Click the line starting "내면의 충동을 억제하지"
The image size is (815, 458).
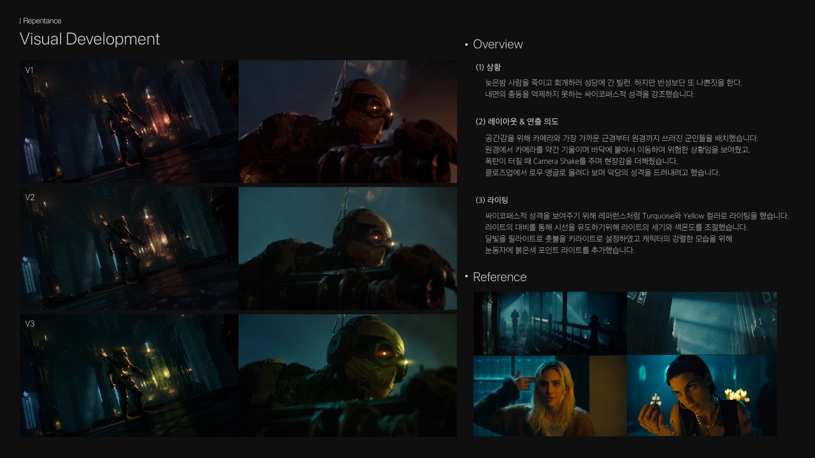pyautogui.click(x=590, y=94)
